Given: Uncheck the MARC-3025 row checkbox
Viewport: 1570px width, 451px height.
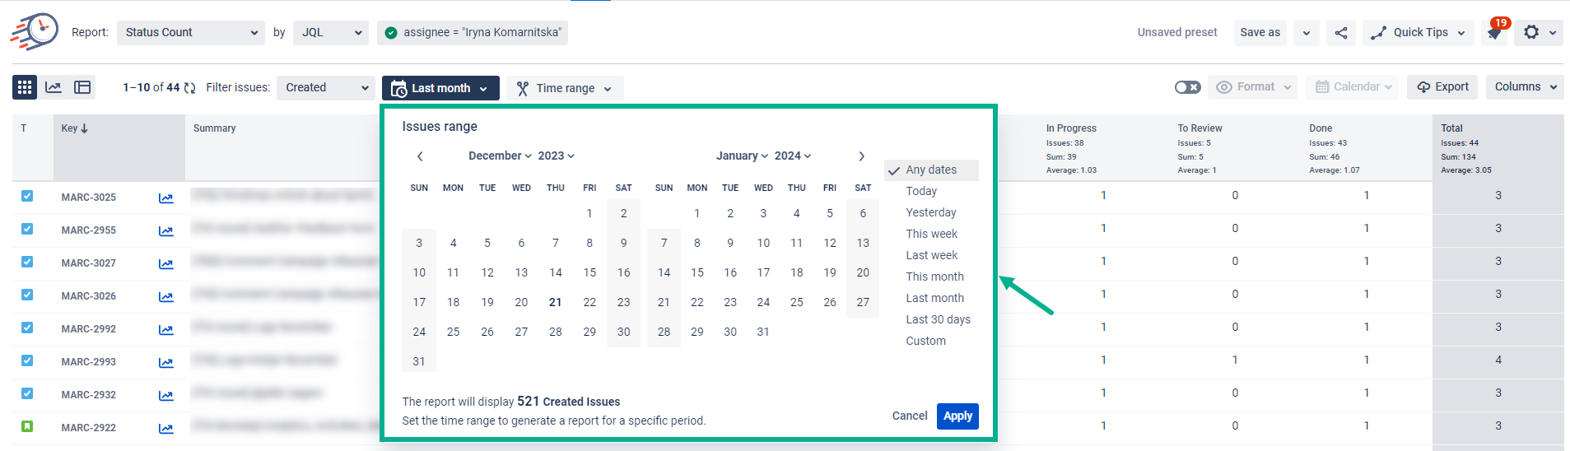Looking at the screenshot, I should (27, 196).
